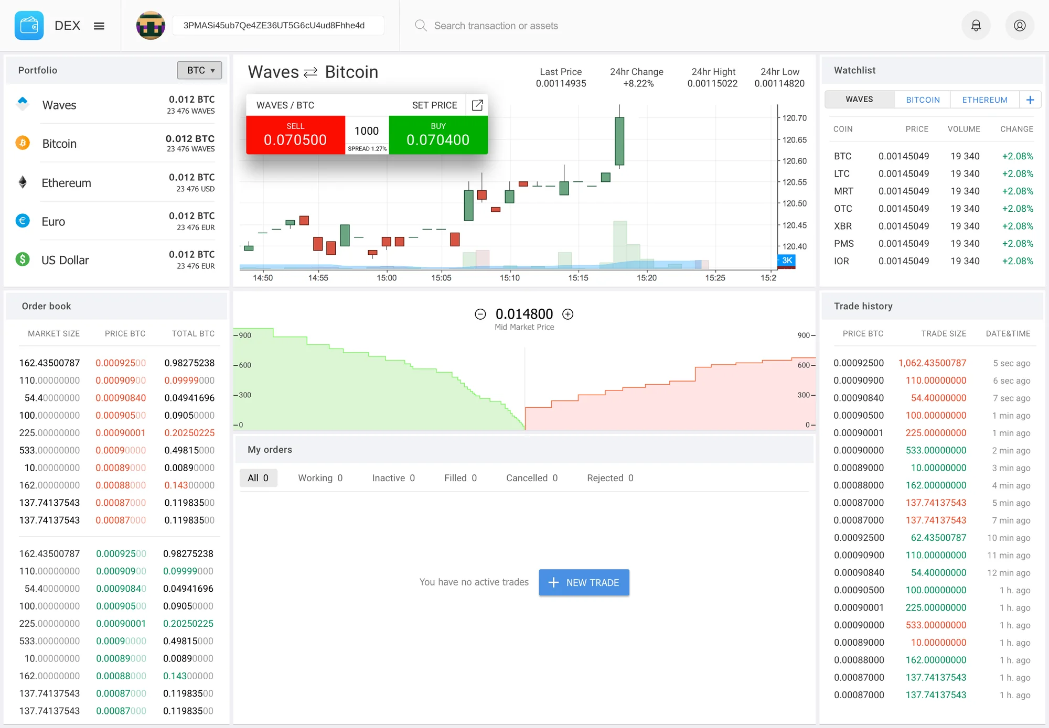Select the Filled orders filter
Image resolution: width=1049 pixels, height=728 pixels.
[x=461, y=478]
